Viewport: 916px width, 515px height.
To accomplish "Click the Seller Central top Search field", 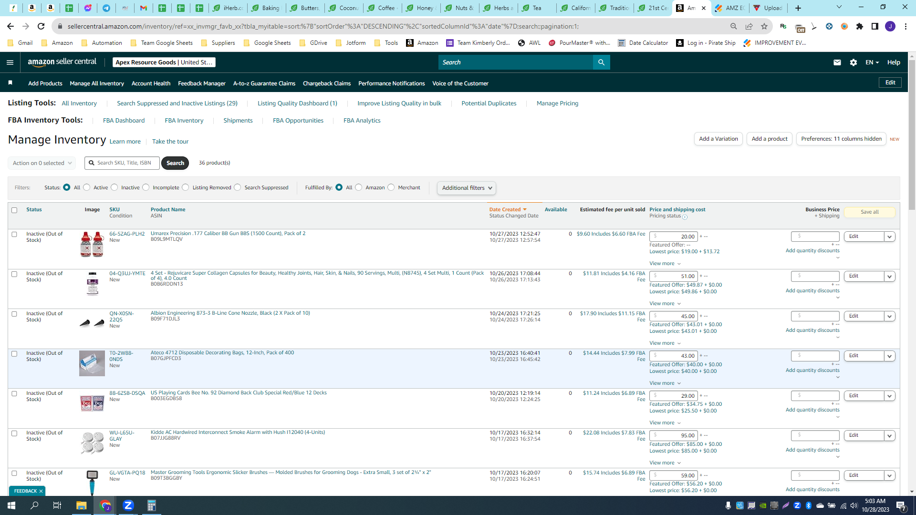I will point(516,62).
